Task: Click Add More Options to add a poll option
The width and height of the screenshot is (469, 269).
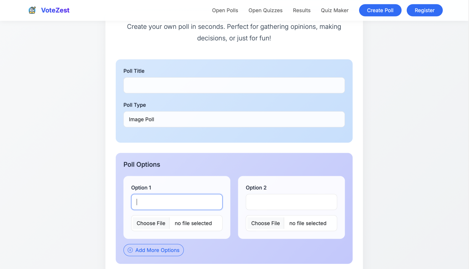Action: 154,250
